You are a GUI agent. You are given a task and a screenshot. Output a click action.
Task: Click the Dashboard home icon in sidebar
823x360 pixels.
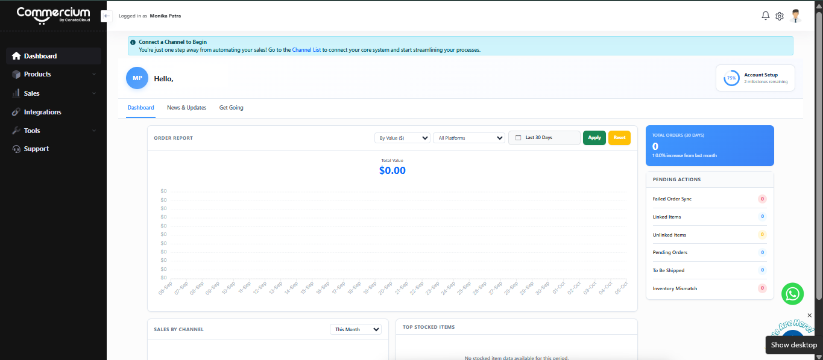coord(16,56)
